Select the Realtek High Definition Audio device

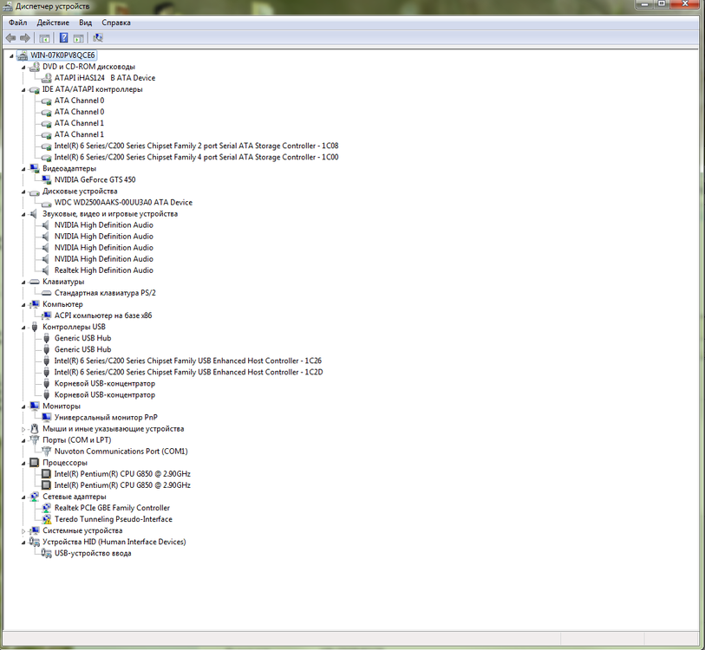pyautogui.click(x=103, y=270)
